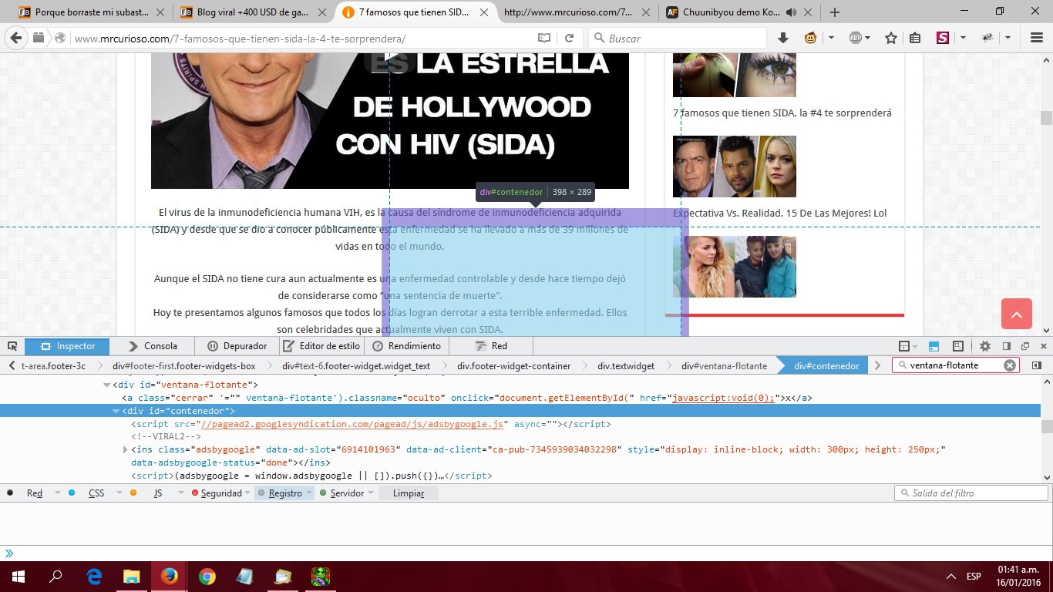This screenshot has height=592, width=1053.
Task: Open the adsbygoogle.js script link
Action: pyautogui.click(x=352, y=424)
